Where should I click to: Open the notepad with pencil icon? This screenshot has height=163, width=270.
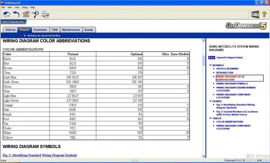[26, 14]
